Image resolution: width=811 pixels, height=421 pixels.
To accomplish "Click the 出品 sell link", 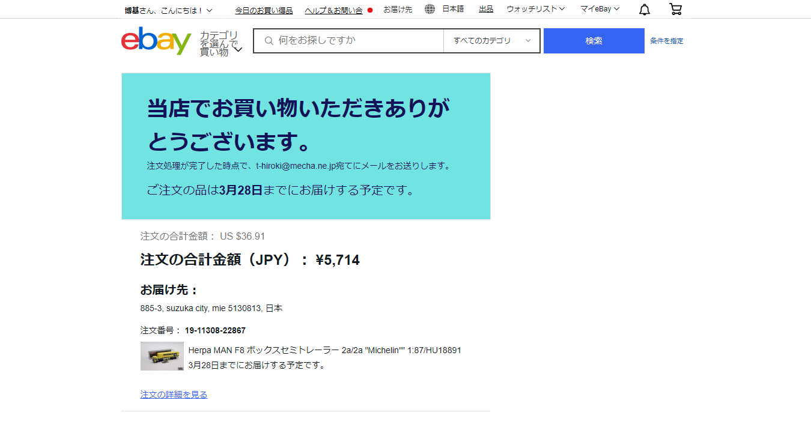I will pyautogui.click(x=486, y=9).
